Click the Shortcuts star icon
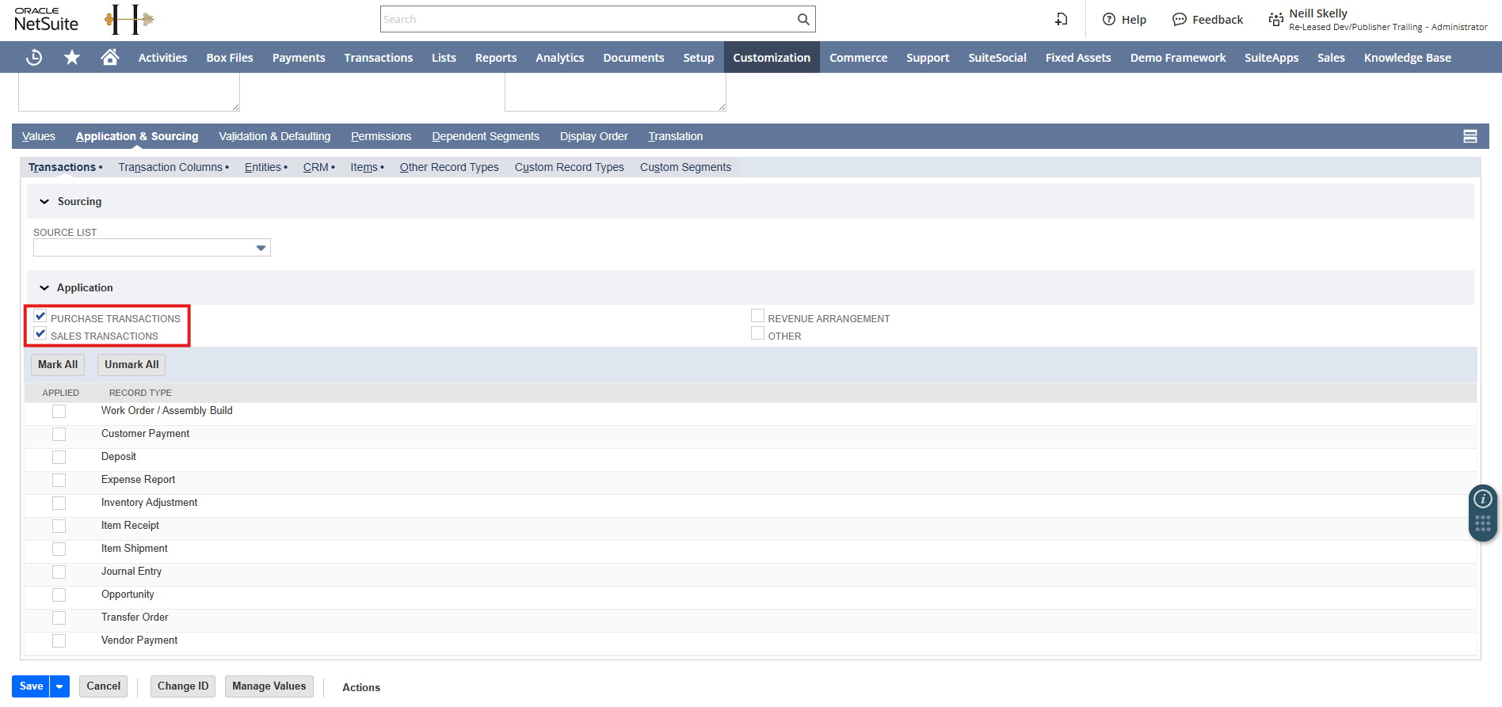This screenshot has height=707, width=1502. tap(72, 57)
